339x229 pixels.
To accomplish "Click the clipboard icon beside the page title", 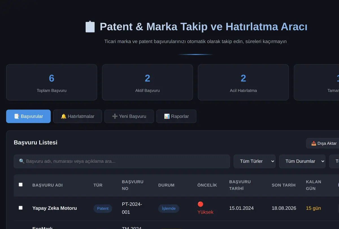I will click(x=90, y=27).
